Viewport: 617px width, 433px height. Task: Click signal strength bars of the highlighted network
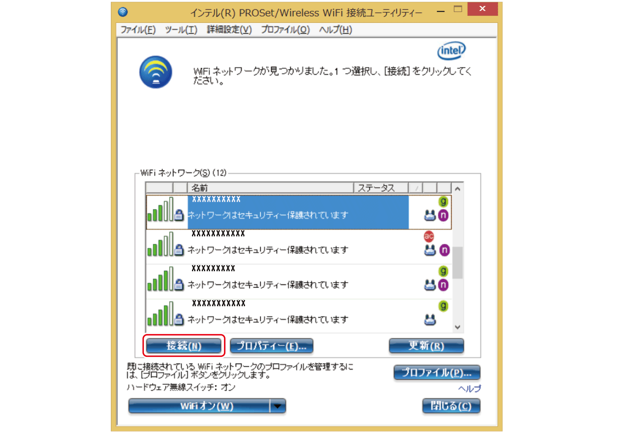tap(160, 211)
